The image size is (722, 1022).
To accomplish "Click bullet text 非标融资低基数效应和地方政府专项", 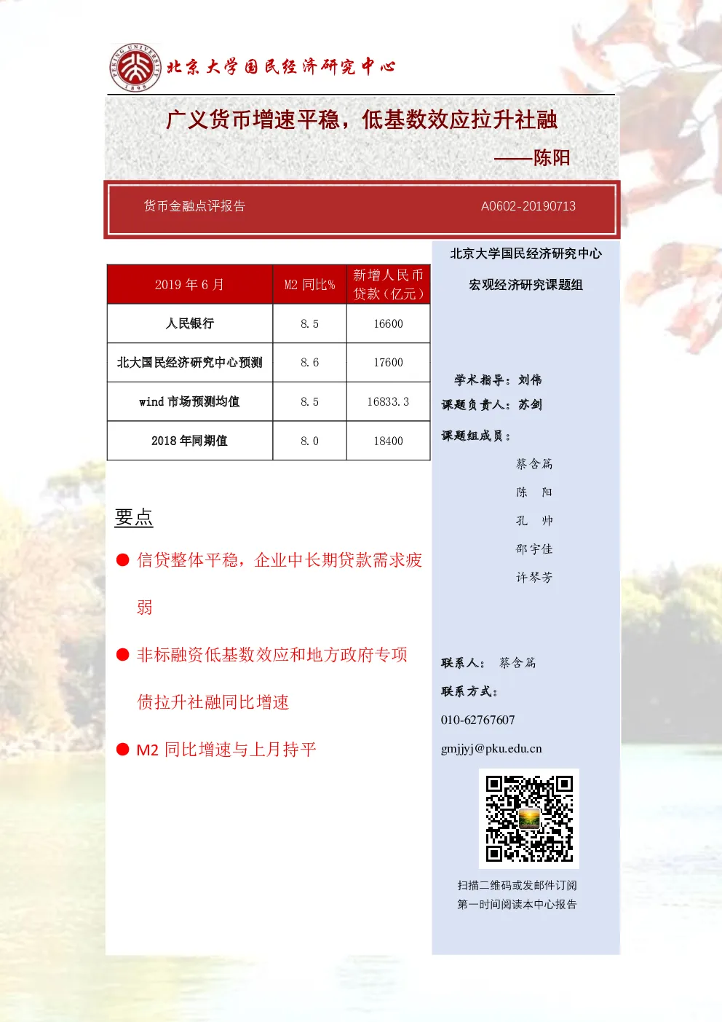I will [272, 655].
